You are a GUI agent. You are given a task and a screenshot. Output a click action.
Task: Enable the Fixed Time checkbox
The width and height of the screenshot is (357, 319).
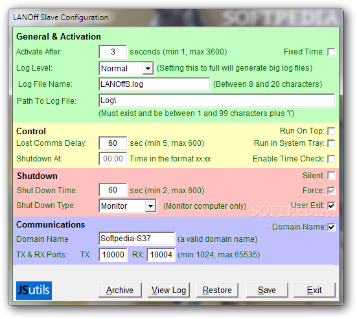[331, 52]
